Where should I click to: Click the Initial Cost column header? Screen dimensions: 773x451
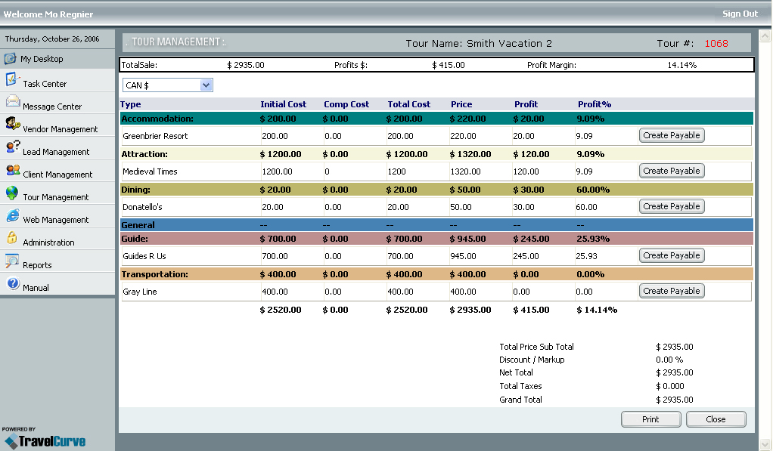(284, 104)
